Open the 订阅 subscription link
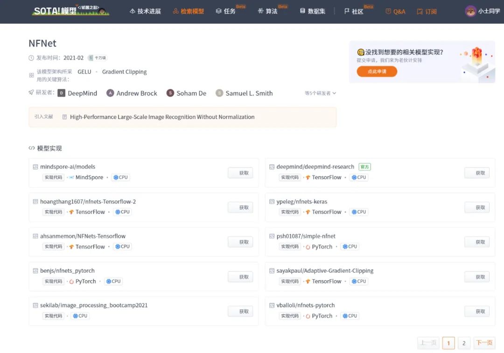This screenshot has height=353, width=504. [x=427, y=11]
